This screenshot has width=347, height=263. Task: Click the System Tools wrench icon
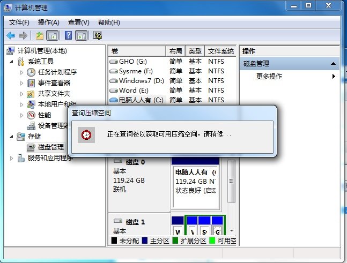pyautogui.click(x=20, y=62)
